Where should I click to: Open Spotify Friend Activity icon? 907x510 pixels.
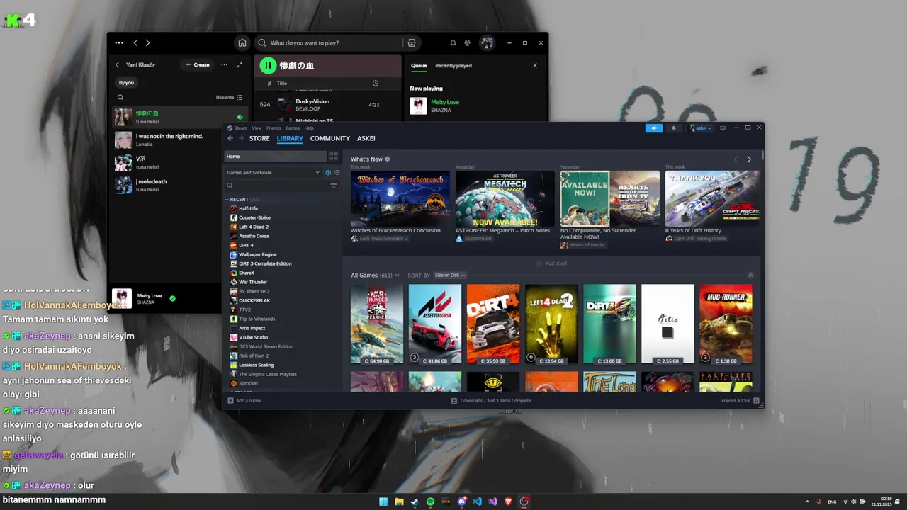click(468, 43)
